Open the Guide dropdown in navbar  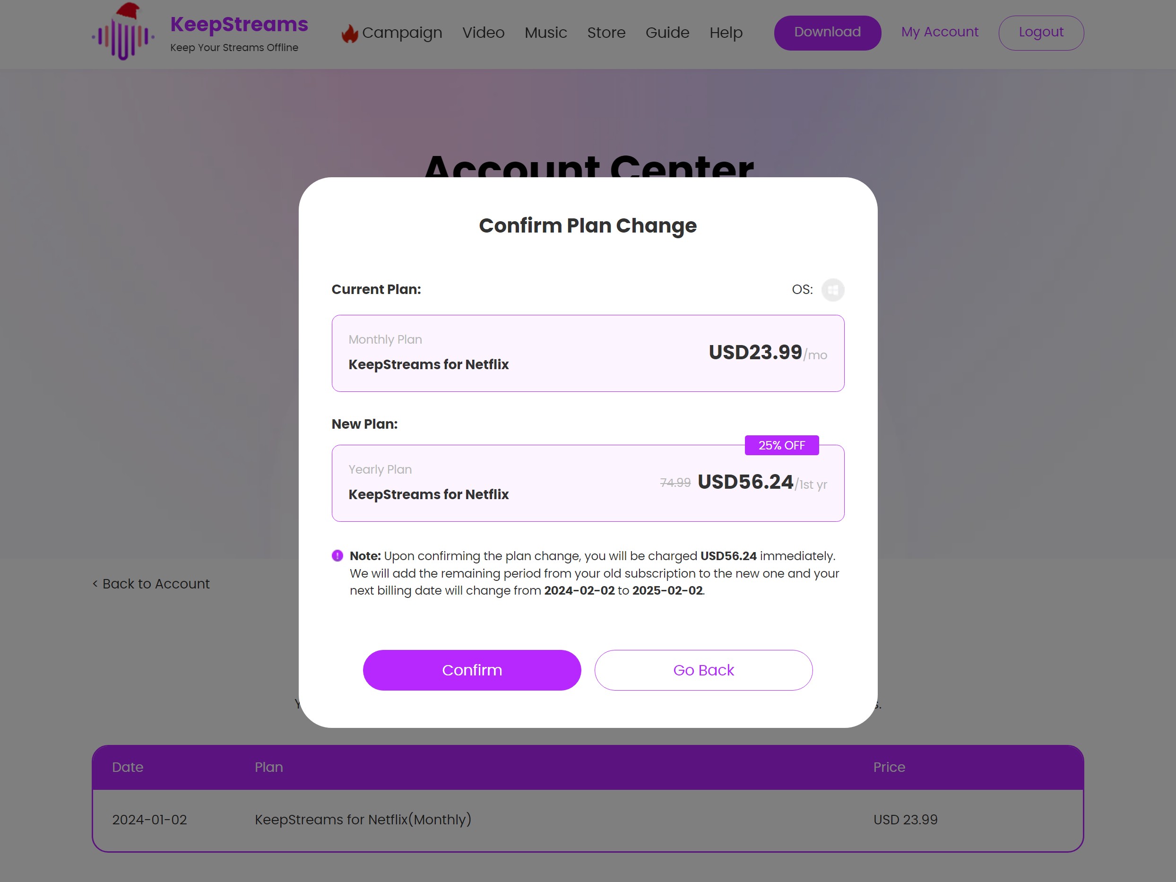(x=667, y=33)
